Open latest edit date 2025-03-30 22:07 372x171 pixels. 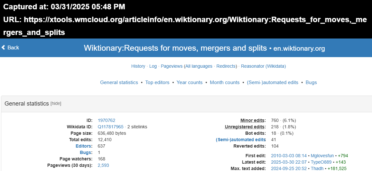click(289, 162)
